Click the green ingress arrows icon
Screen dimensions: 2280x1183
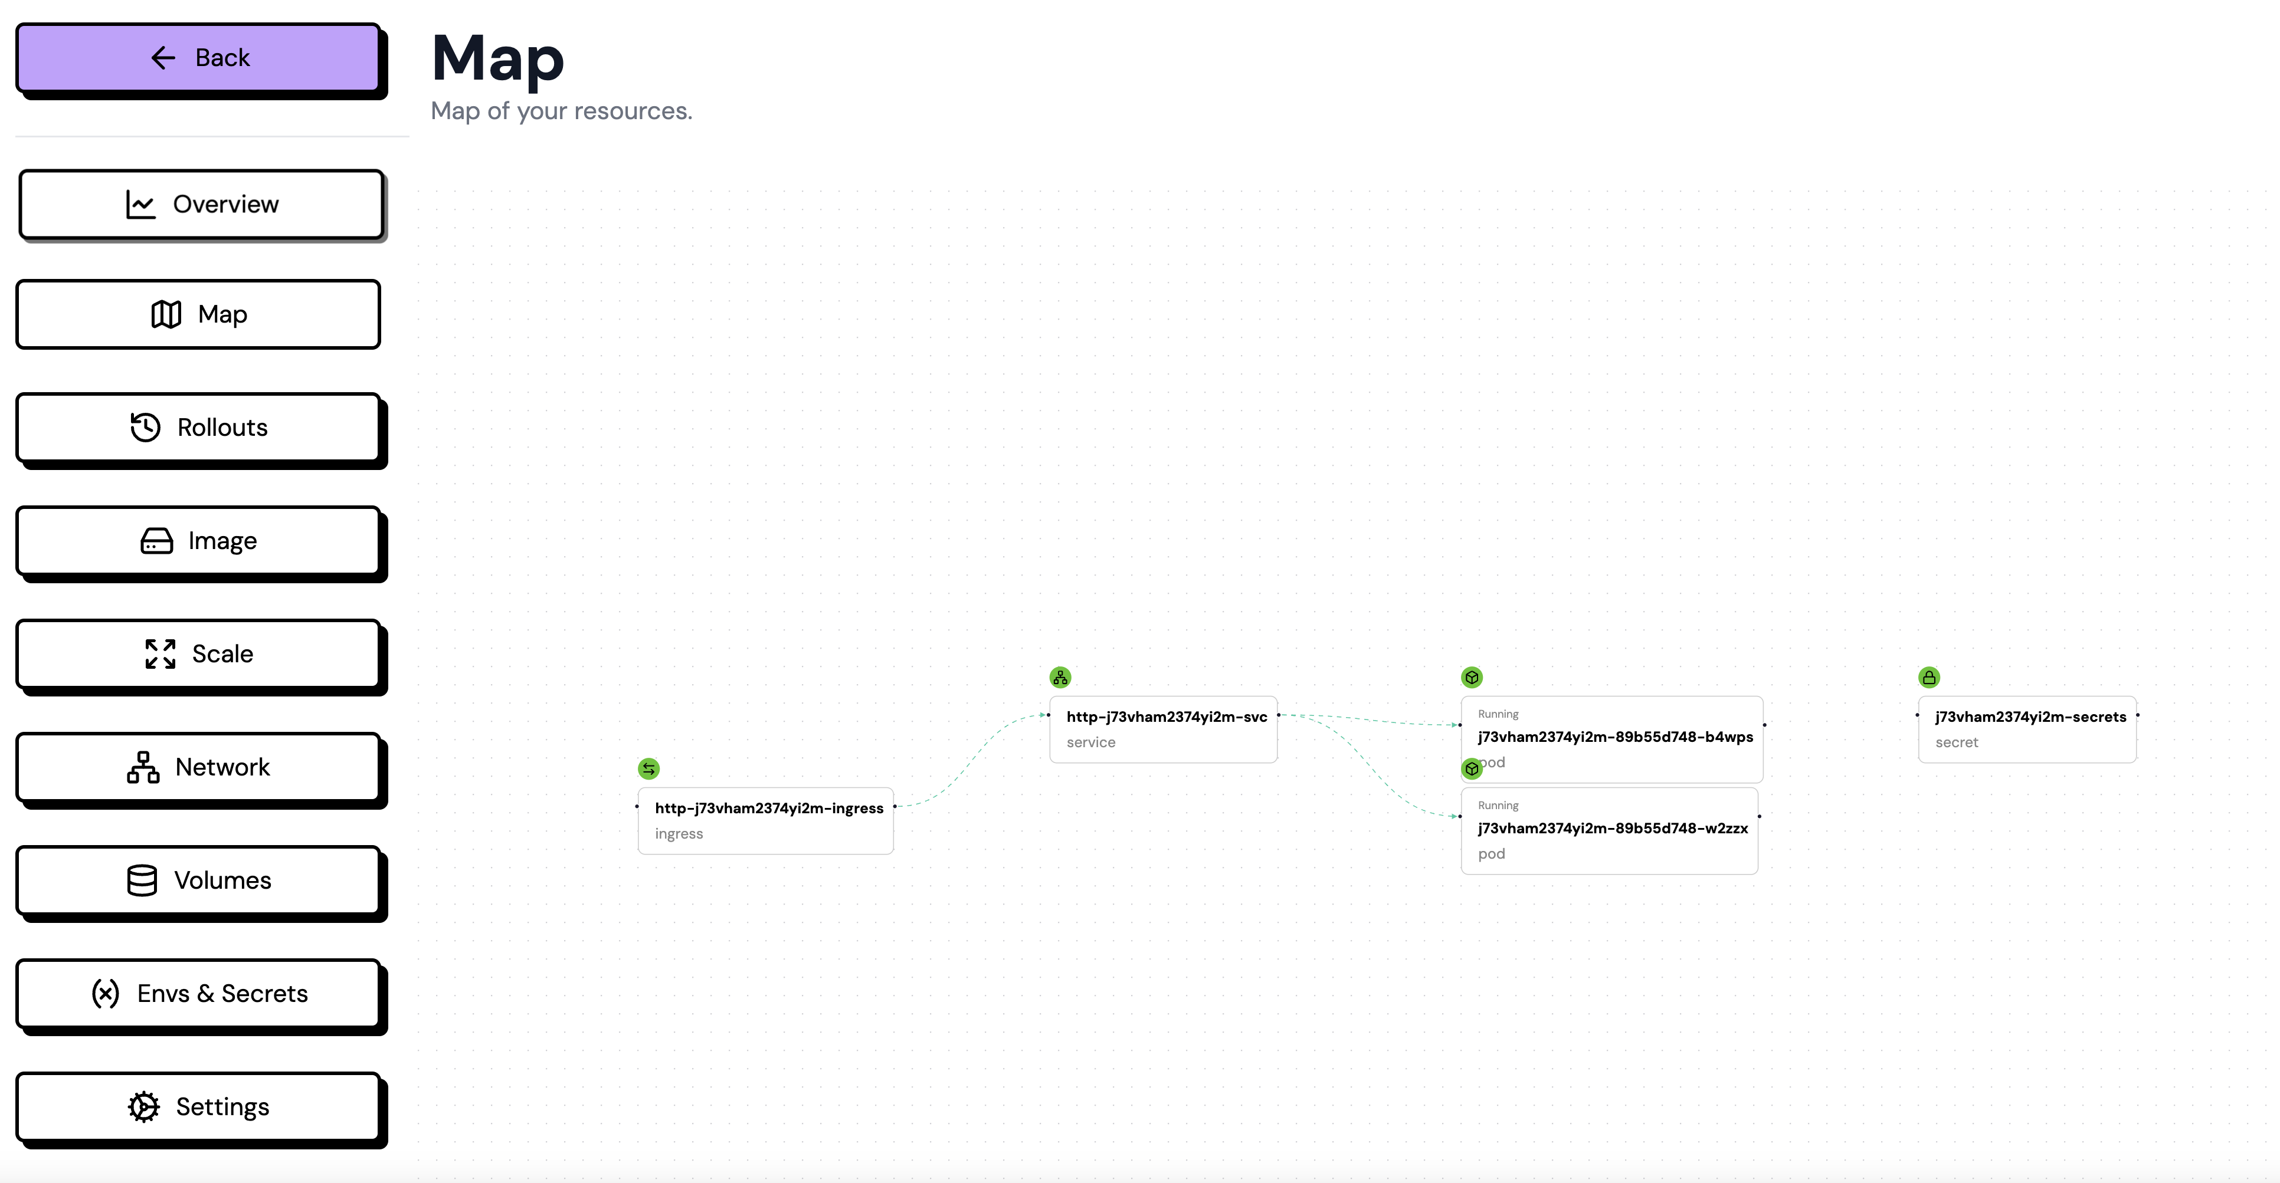(x=649, y=768)
